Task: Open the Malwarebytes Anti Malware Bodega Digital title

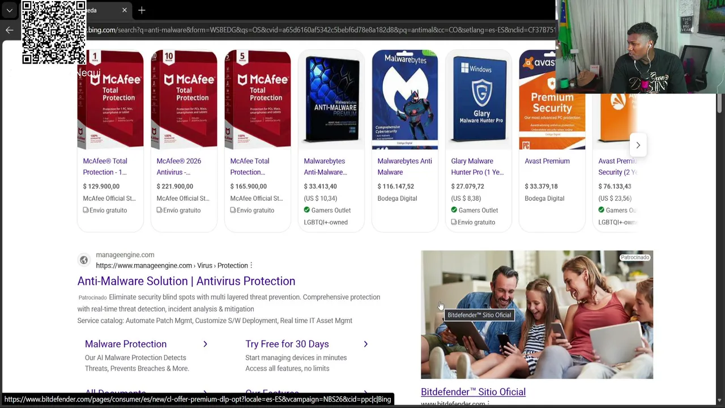Action: (404, 167)
